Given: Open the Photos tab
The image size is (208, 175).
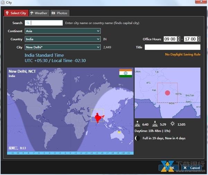Looking at the screenshot, I should pyautogui.click(x=59, y=13).
